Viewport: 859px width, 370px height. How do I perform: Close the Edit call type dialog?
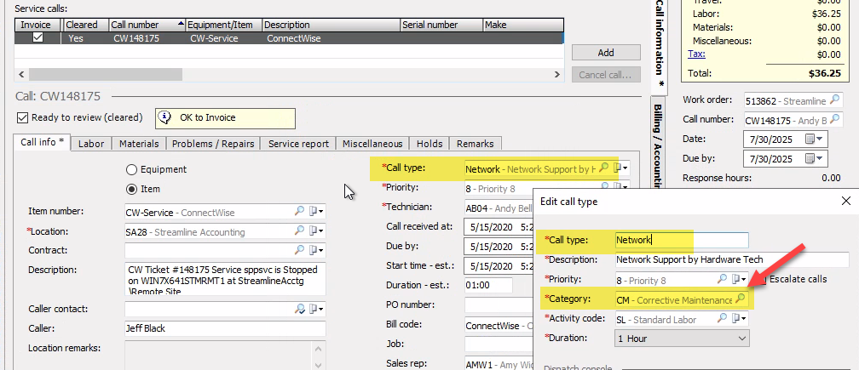coord(846,201)
